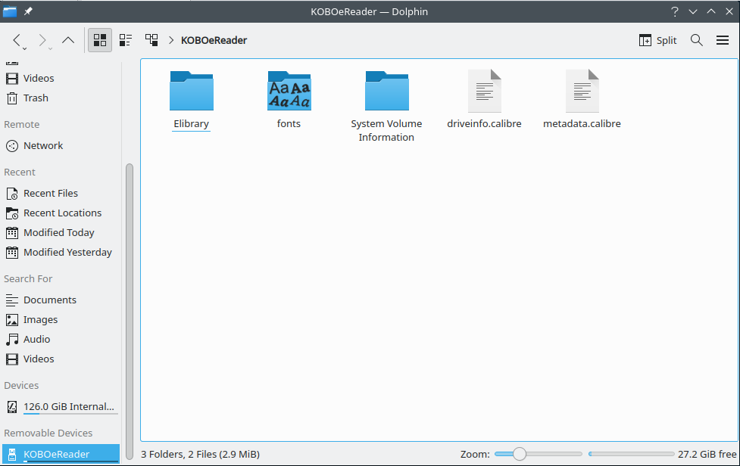Go back to the previous folder
This screenshot has width=740, height=466.
tap(17, 41)
